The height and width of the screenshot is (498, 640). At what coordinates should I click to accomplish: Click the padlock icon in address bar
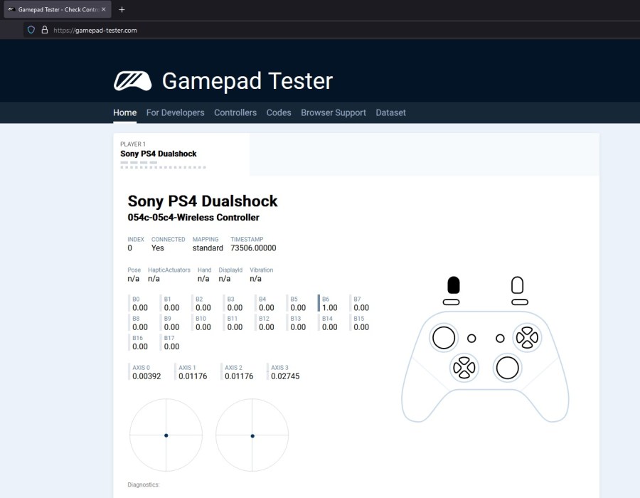(44, 30)
